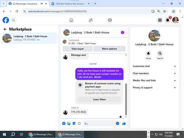View site information icon beside URL

[x=25, y=11]
